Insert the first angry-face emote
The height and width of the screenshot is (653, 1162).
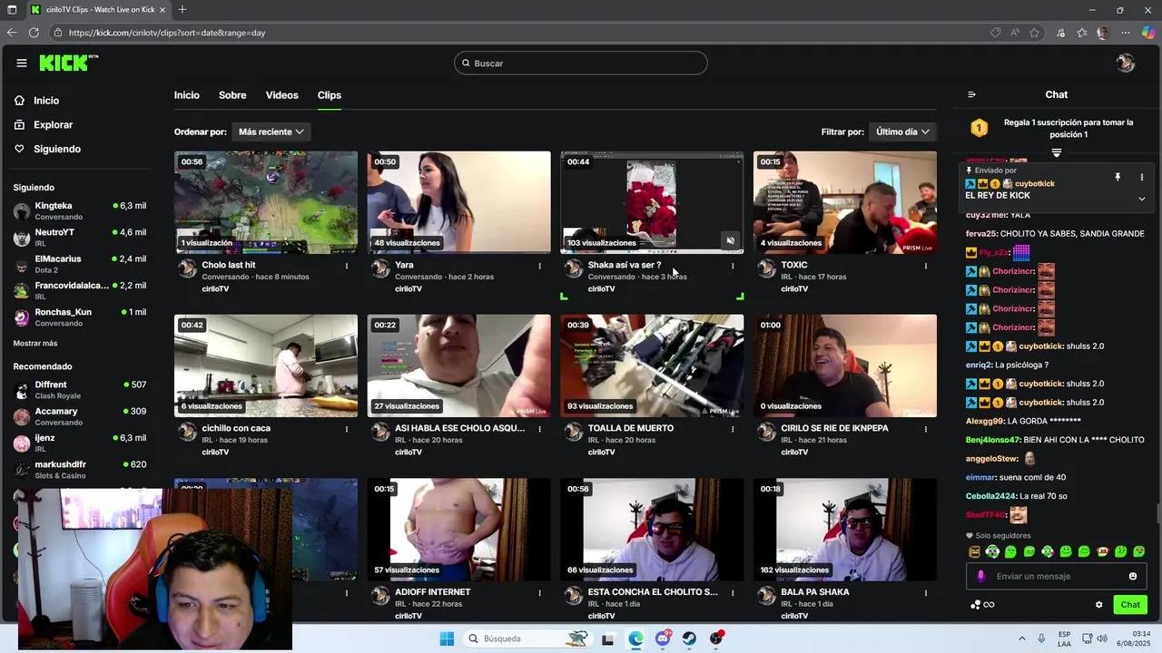point(974,551)
